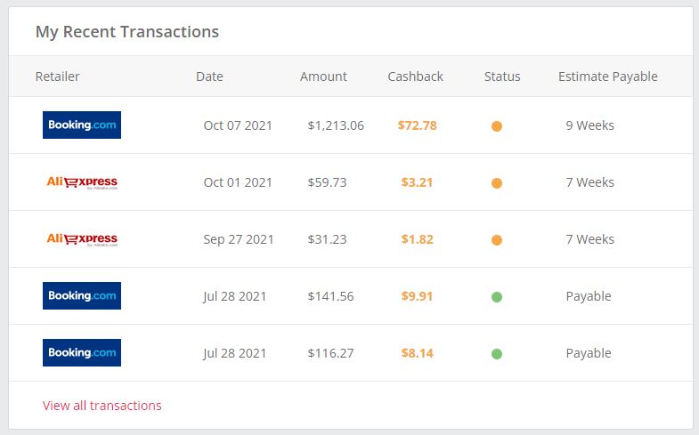Click green status dot for $8.14 cashback

497,354
